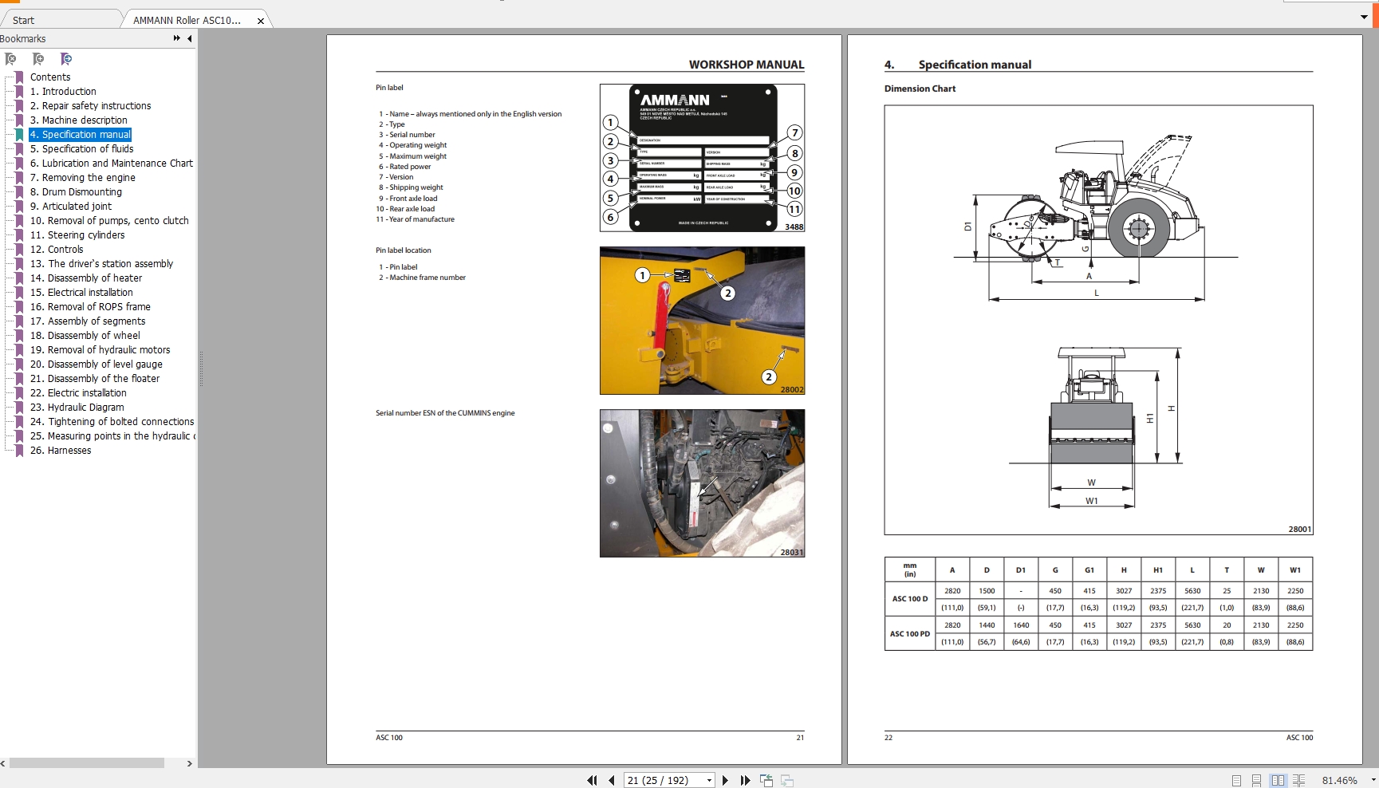Click bookmark icon next to Harnesses
This screenshot has width=1379, height=788.
(x=19, y=451)
